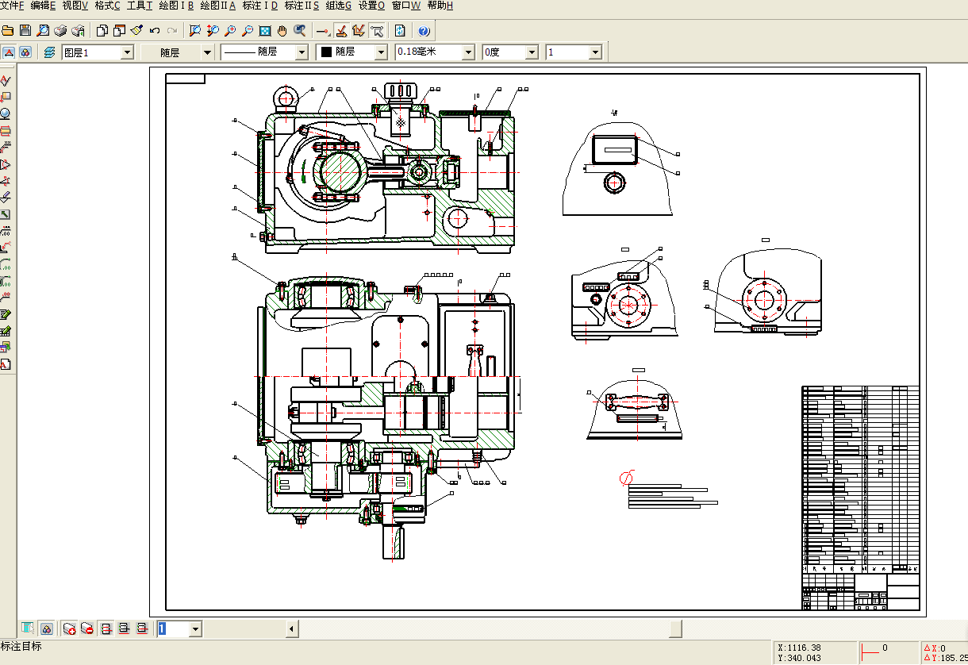Click the add layer red plus icon
This screenshot has height=665, width=968.
point(69,628)
